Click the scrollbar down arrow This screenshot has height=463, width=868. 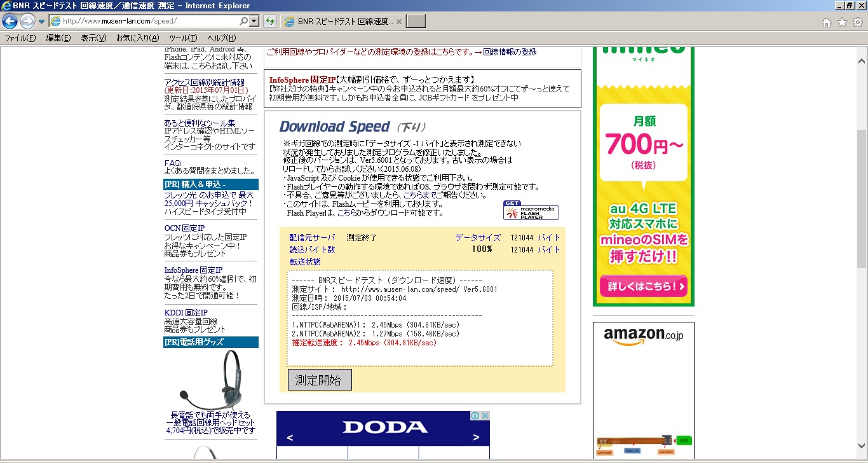coord(862,445)
